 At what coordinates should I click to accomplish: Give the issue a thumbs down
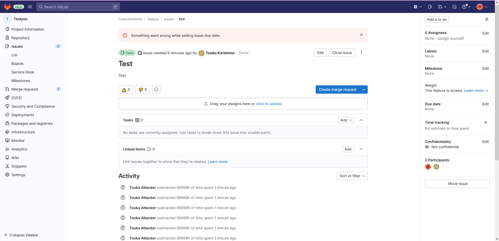pos(142,89)
